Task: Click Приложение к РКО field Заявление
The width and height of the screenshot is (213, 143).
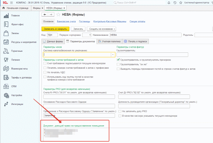Action: click(79, 115)
